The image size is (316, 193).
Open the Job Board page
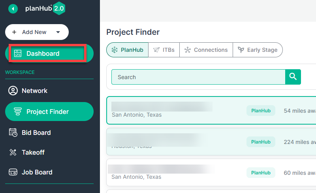(x=37, y=172)
